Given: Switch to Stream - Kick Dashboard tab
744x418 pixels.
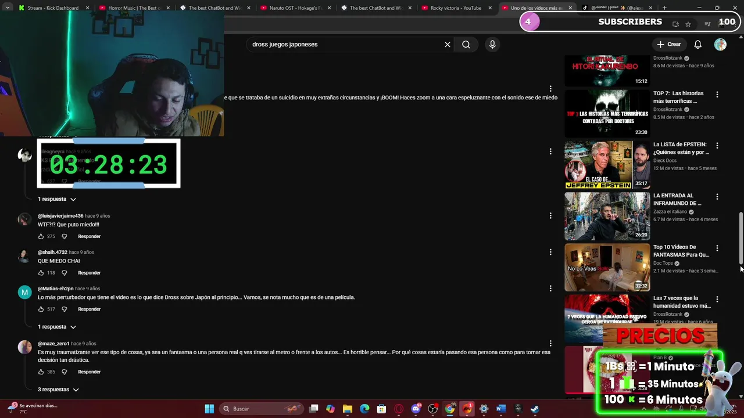Looking at the screenshot, I should (x=53, y=8).
